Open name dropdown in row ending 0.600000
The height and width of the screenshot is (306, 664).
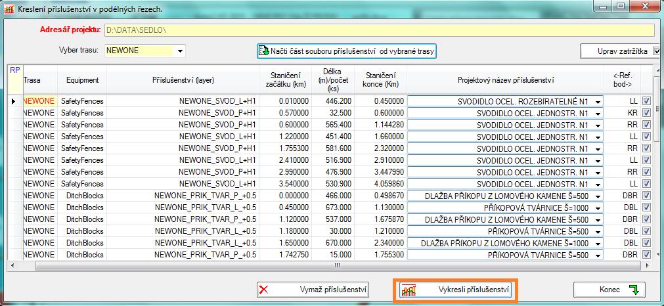click(x=598, y=114)
